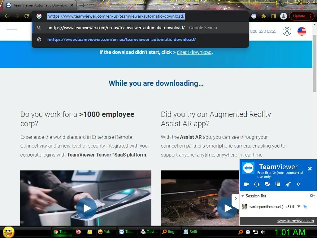Open the Chrome extensions puzzle icon
The image size is (317, 238).
click(264, 16)
